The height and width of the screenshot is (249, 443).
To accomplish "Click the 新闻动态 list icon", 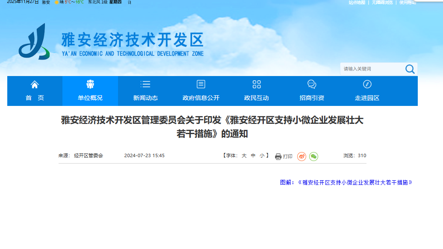I will pyautogui.click(x=145, y=84).
